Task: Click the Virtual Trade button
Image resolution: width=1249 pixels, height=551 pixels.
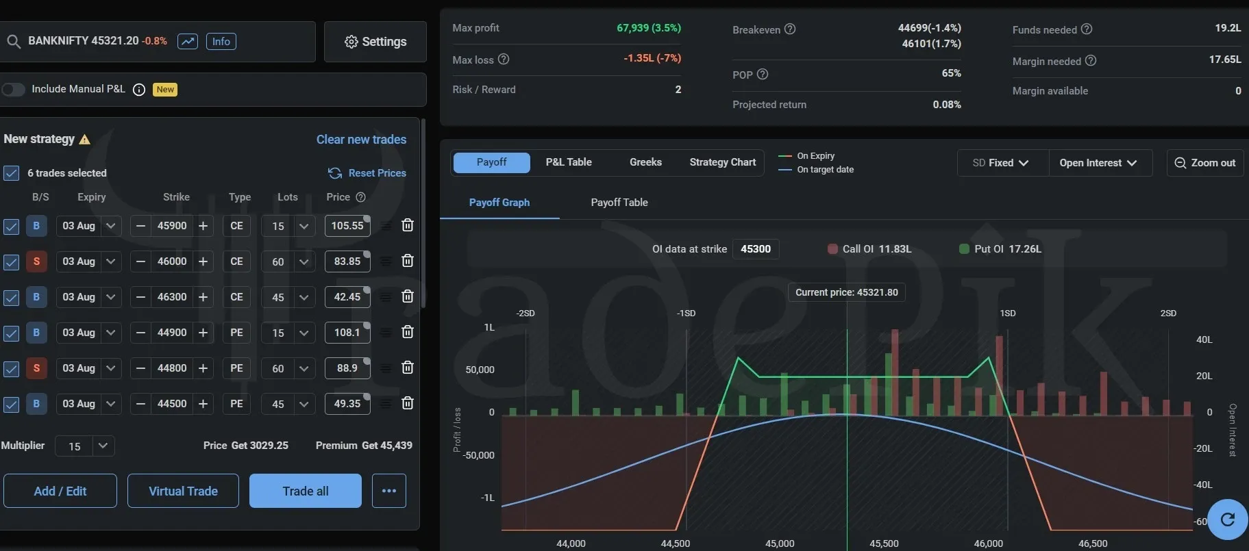Action: tap(183, 491)
